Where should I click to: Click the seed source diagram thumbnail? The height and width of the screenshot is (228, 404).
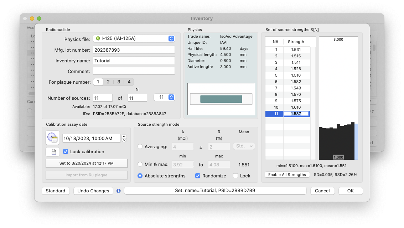[221, 99]
